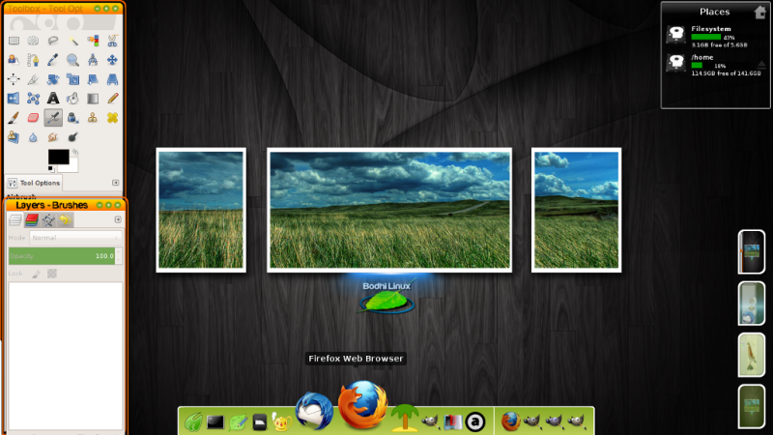Activate the Perspective Clone tool
This screenshot has width=773, height=435.
(x=14, y=137)
